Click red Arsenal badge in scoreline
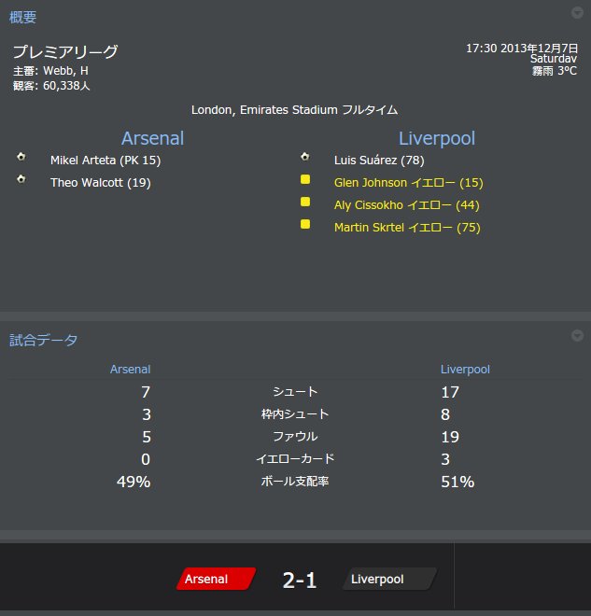 215,580
